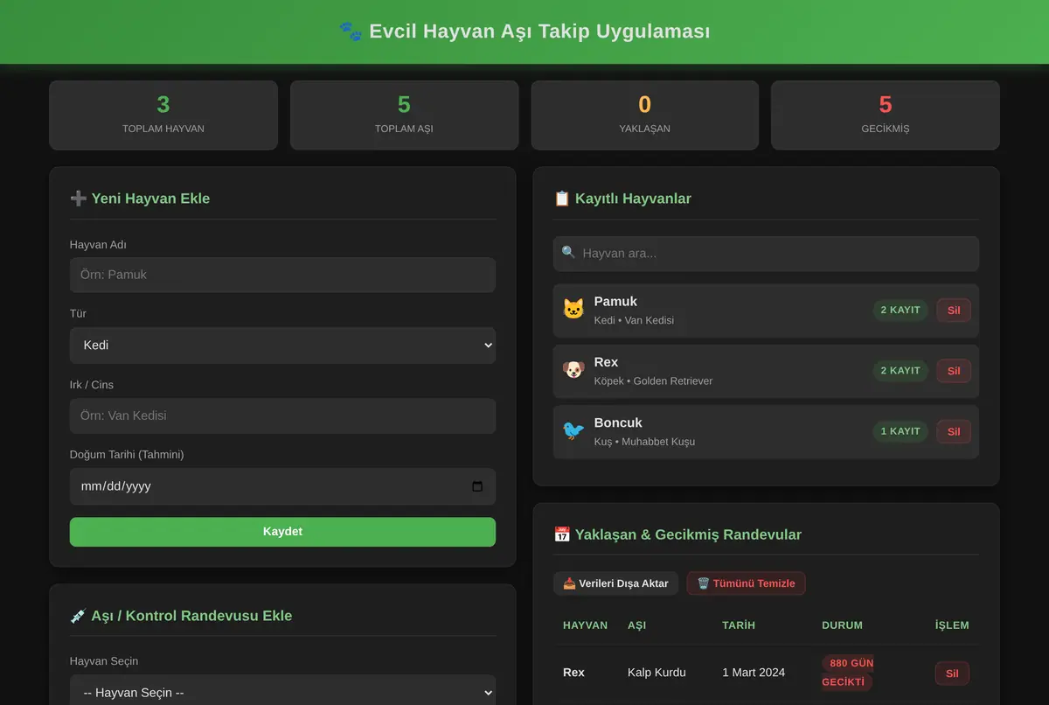The height and width of the screenshot is (705, 1049).
Task: Click into the Irk / Cins field
Action: [282, 416]
